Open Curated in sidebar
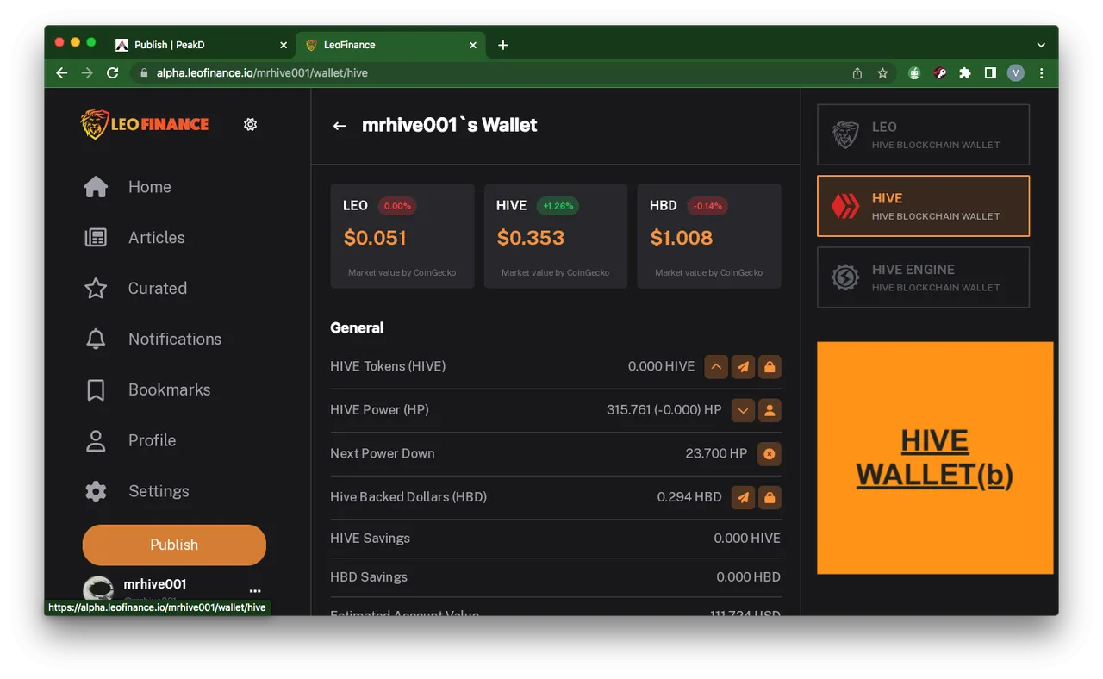The height and width of the screenshot is (679, 1103). 158,289
